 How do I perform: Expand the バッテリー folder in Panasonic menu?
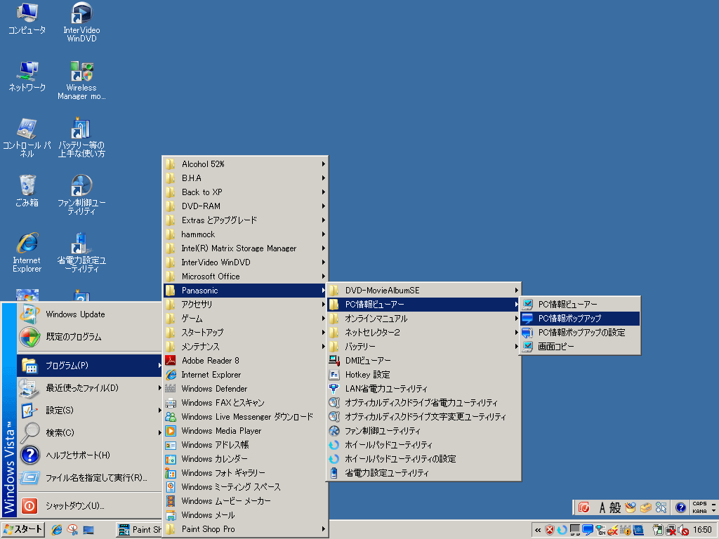click(423, 347)
